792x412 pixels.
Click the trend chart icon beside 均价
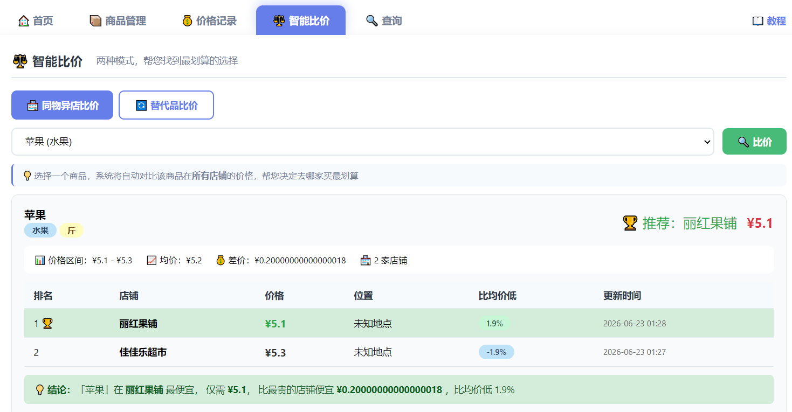pos(151,261)
